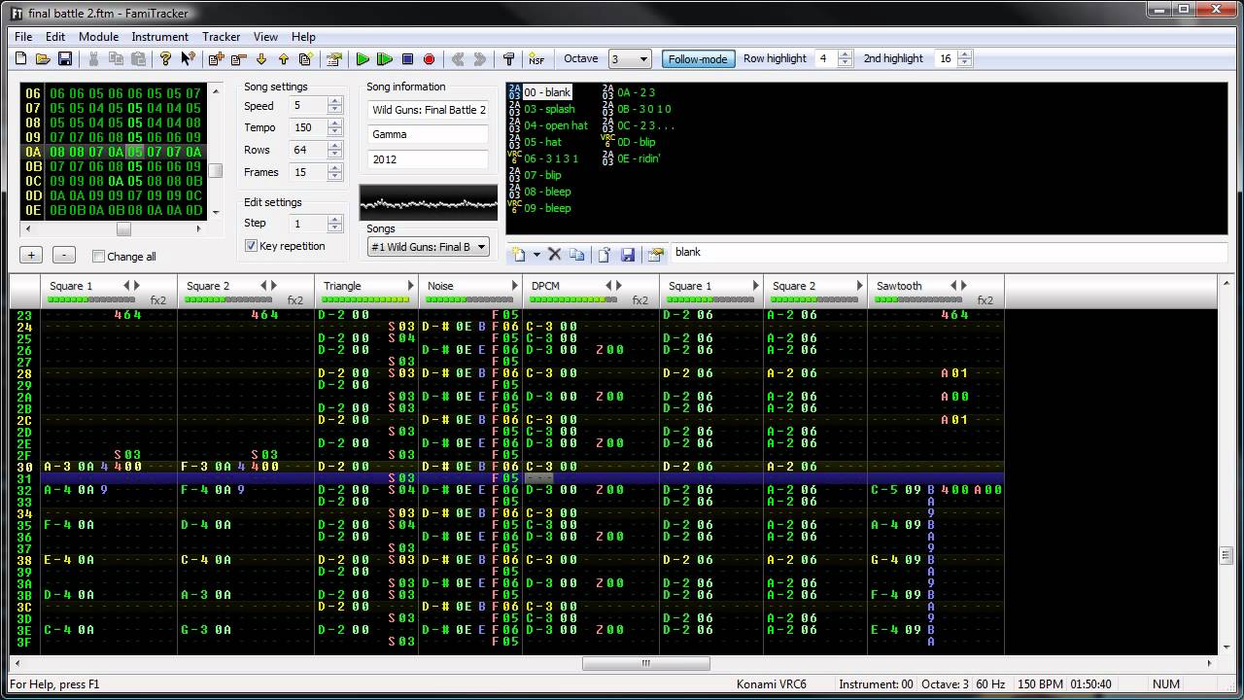This screenshot has width=1244, height=700.
Task: Open a module file from the toolbar
Action: (43, 59)
